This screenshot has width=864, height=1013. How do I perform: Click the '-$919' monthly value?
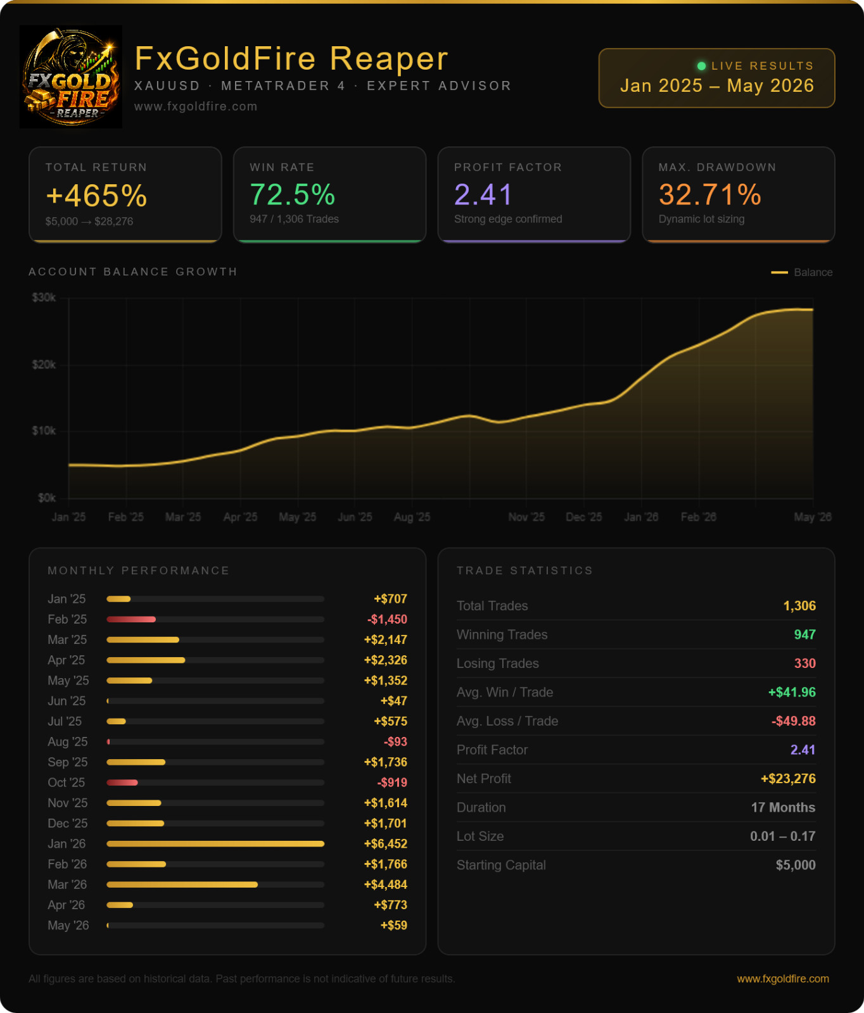point(392,783)
